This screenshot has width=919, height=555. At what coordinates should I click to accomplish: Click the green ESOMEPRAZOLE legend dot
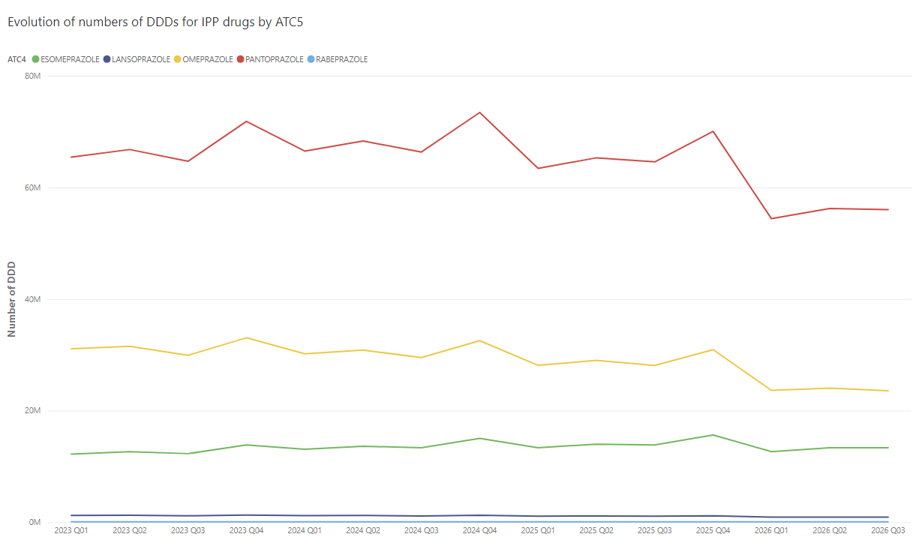click(x=35, y=59)
